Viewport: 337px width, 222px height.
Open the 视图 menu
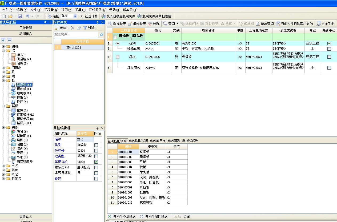click(66, 10)
